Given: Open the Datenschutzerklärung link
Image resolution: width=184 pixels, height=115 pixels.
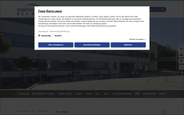Looking at the screenshot, I should 59,32.
